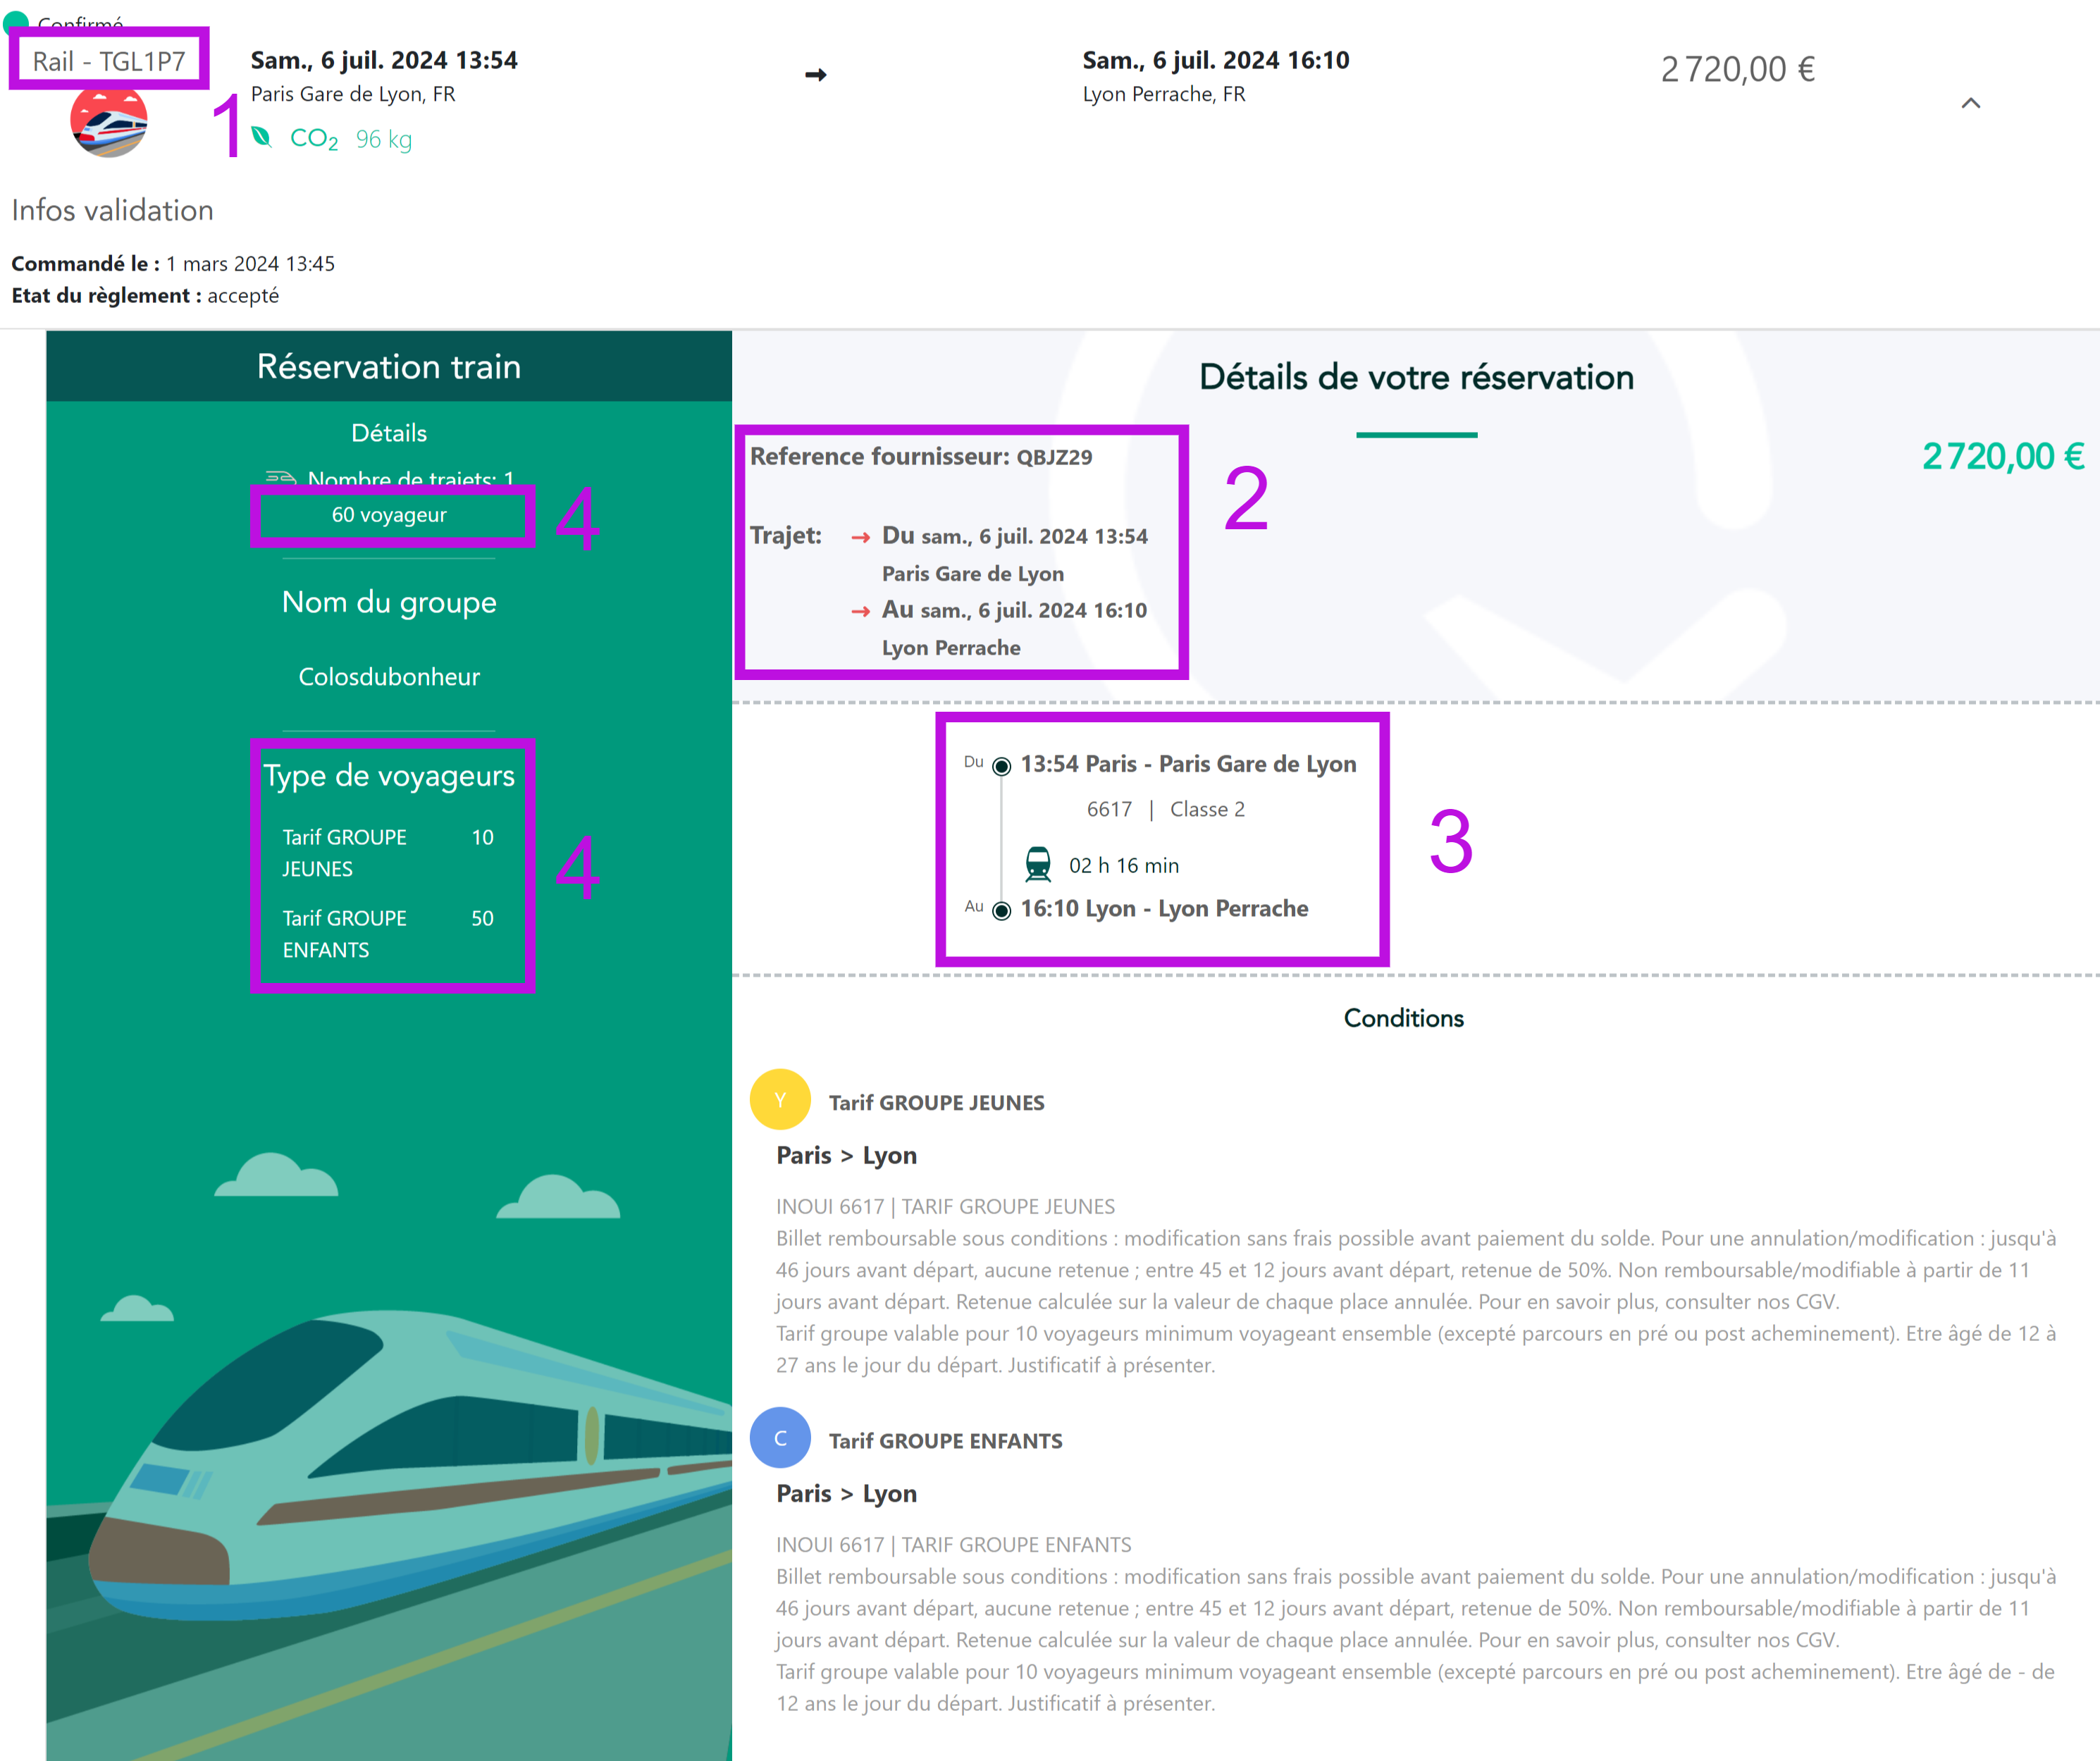The width and height of the screenshot is (2100, 1761).
Task: Click header arrival Sam., 6 juil. 2024 16:10
Action: [x=1216, y=60]
